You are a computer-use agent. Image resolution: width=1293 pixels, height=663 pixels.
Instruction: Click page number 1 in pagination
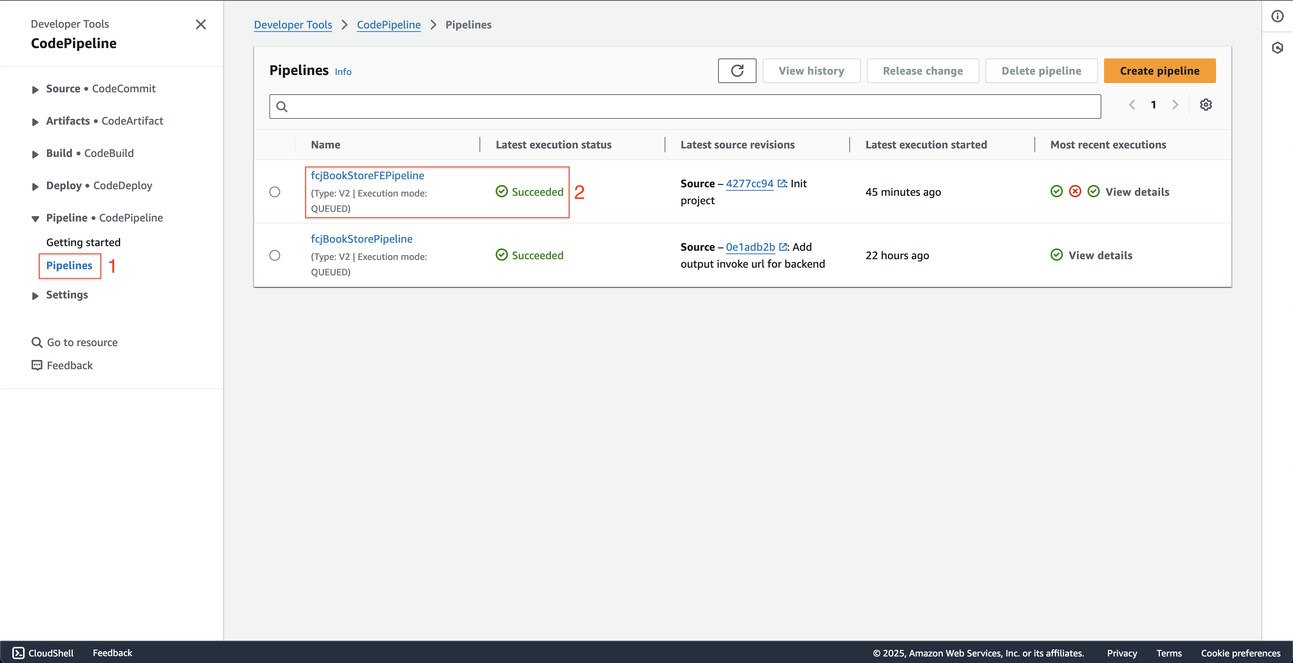1153,105
